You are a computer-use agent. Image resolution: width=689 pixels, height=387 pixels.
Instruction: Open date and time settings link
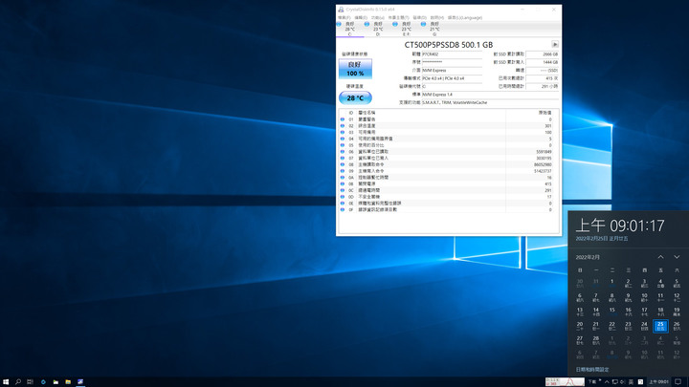click(x=592, y=370)
